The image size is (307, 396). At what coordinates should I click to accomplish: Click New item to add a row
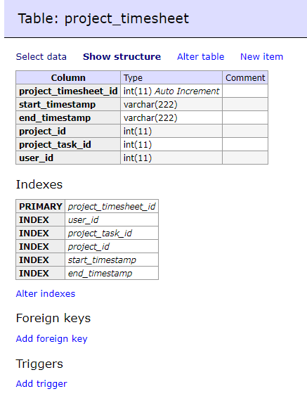(261, 57)
